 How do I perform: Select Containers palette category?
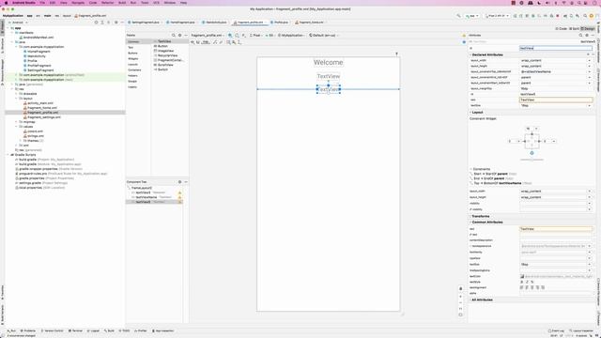pos(134,70)
